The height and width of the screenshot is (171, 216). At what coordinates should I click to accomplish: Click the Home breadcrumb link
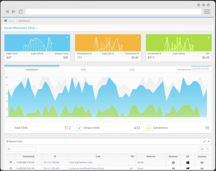11,21
